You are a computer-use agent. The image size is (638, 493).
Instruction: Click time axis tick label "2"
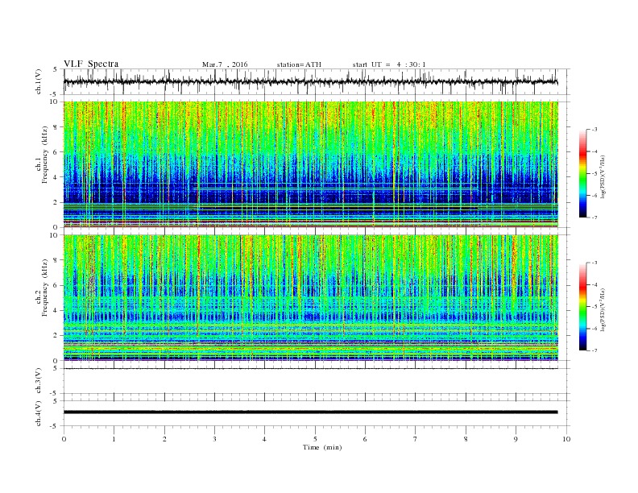pyautogui.click(x=164, y=439)
